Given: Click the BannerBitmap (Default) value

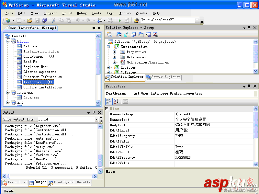Looking at the screenshot, I should 214,114.
